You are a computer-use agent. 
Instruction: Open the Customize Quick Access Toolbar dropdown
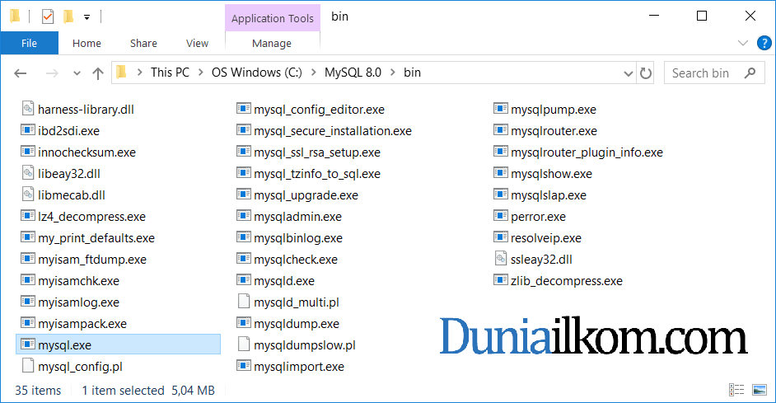point(86,17)
